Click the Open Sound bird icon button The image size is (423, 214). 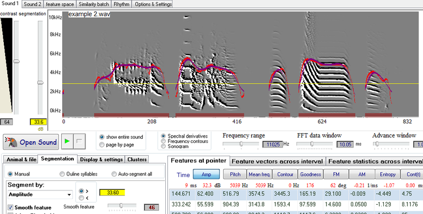31,142
